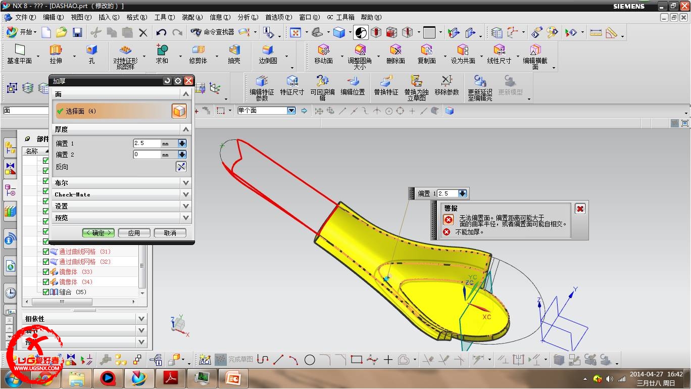Click the 抽壳 (Shell) tool icon
This screenshot has height=389, width=691.
click(234, 50)
